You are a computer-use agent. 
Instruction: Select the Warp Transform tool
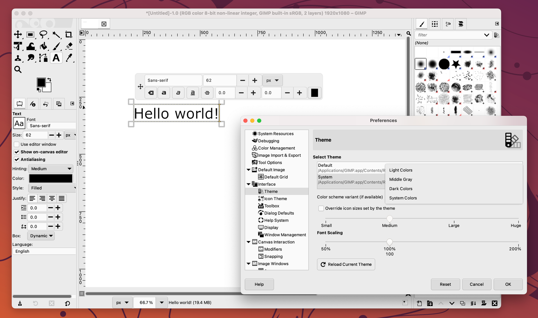(x=31, y=46)
